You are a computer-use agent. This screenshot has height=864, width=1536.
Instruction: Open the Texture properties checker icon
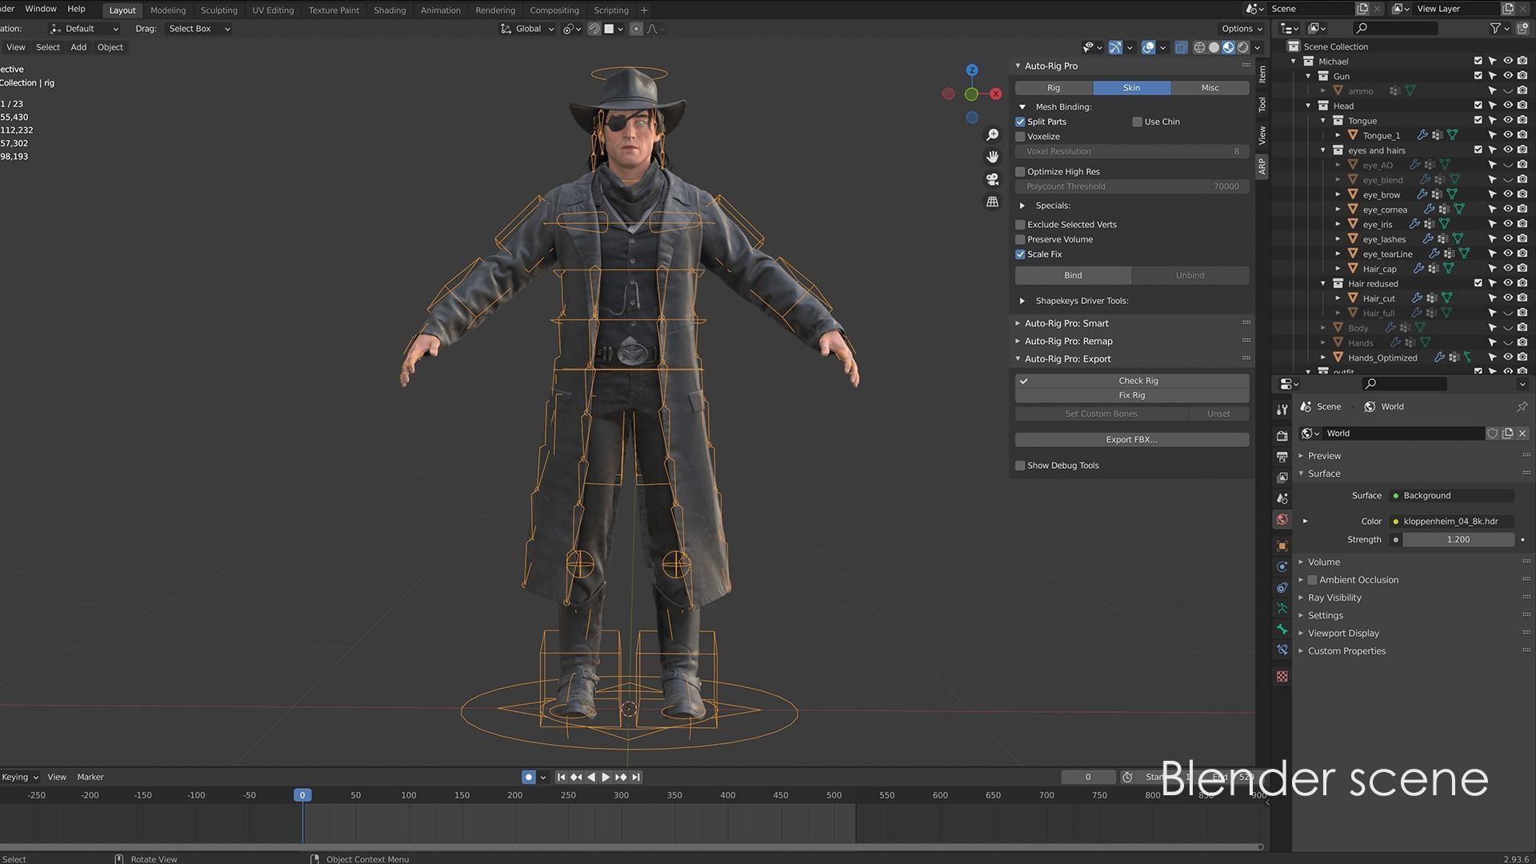tap(1282, 676)
